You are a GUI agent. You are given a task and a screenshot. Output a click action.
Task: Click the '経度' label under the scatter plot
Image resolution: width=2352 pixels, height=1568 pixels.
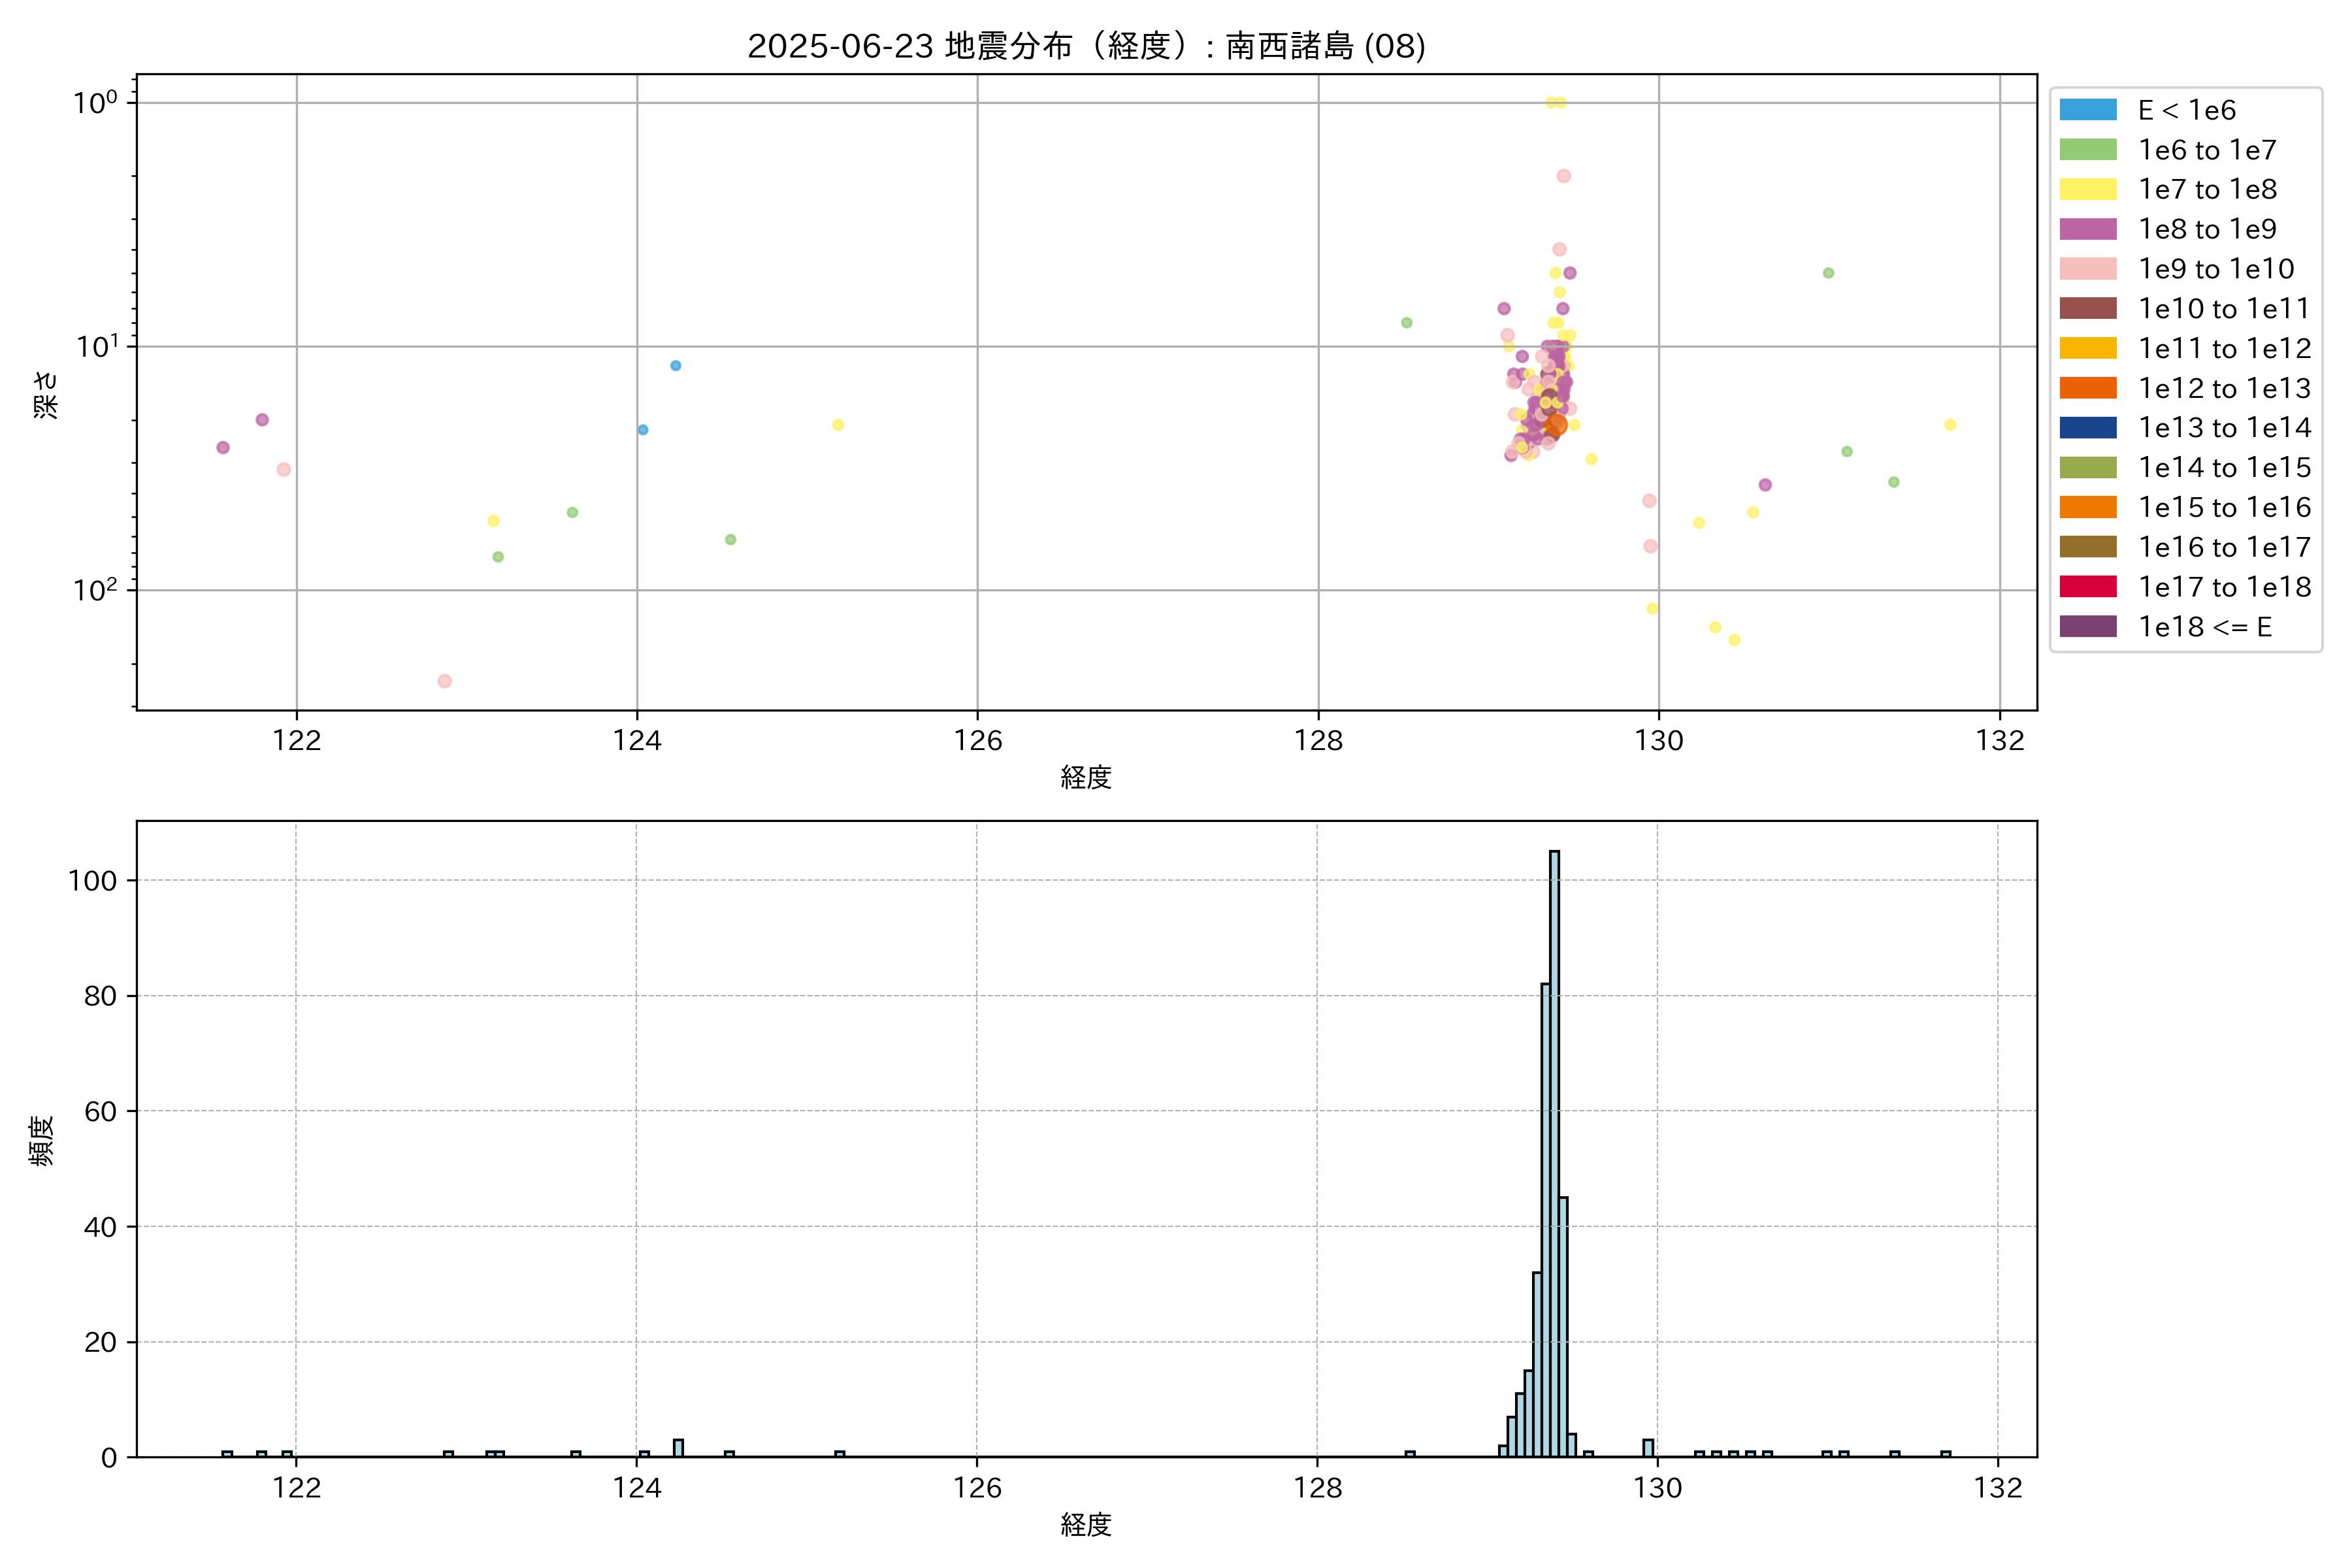[x=1086, y=777]
